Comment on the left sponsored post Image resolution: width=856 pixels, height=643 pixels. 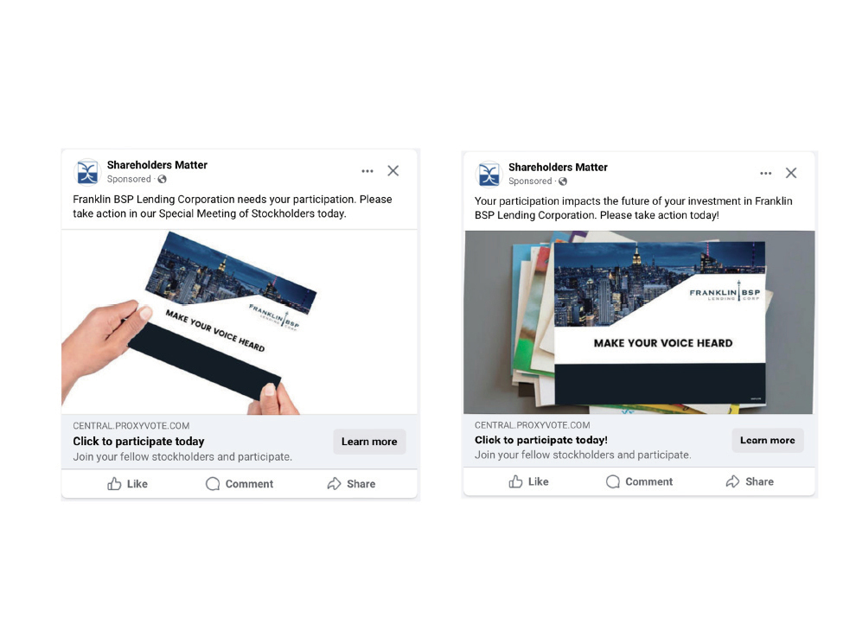pos(240,484)
